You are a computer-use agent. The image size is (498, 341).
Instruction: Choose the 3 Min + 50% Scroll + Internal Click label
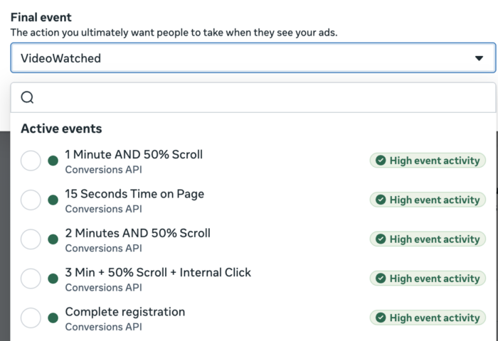click(x=158, y=273)
